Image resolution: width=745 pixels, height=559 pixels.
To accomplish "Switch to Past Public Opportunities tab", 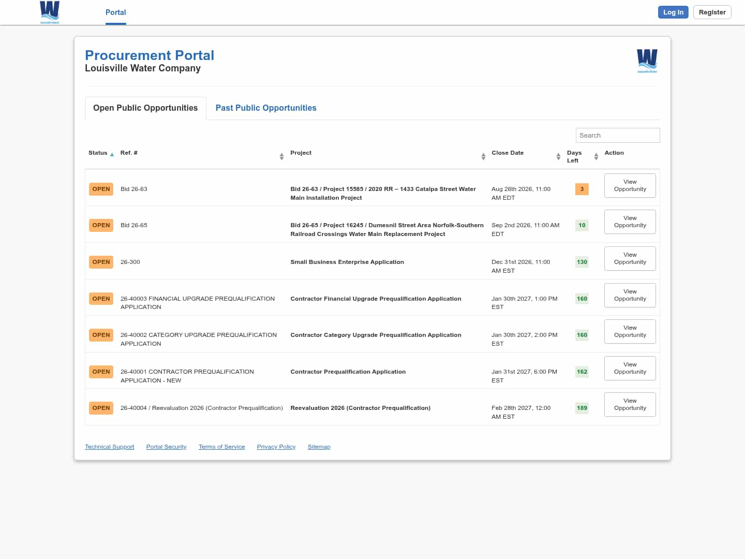I will [x=266, y=108].
